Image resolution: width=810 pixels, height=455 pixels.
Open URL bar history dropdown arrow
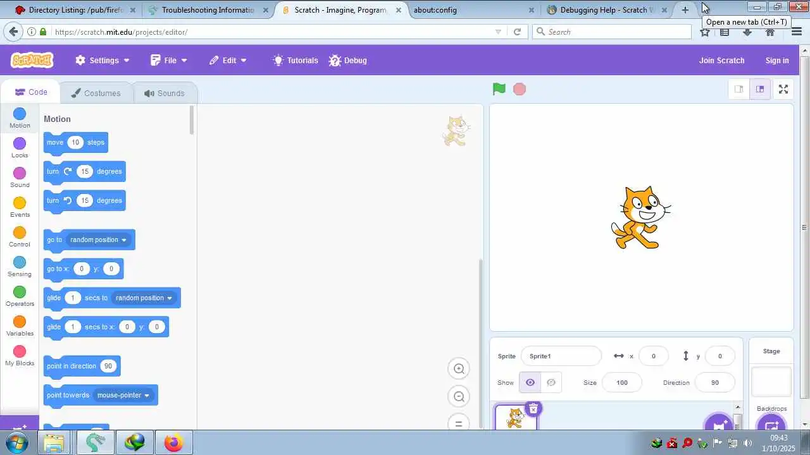pyautogui.click(x=498, y=32)
